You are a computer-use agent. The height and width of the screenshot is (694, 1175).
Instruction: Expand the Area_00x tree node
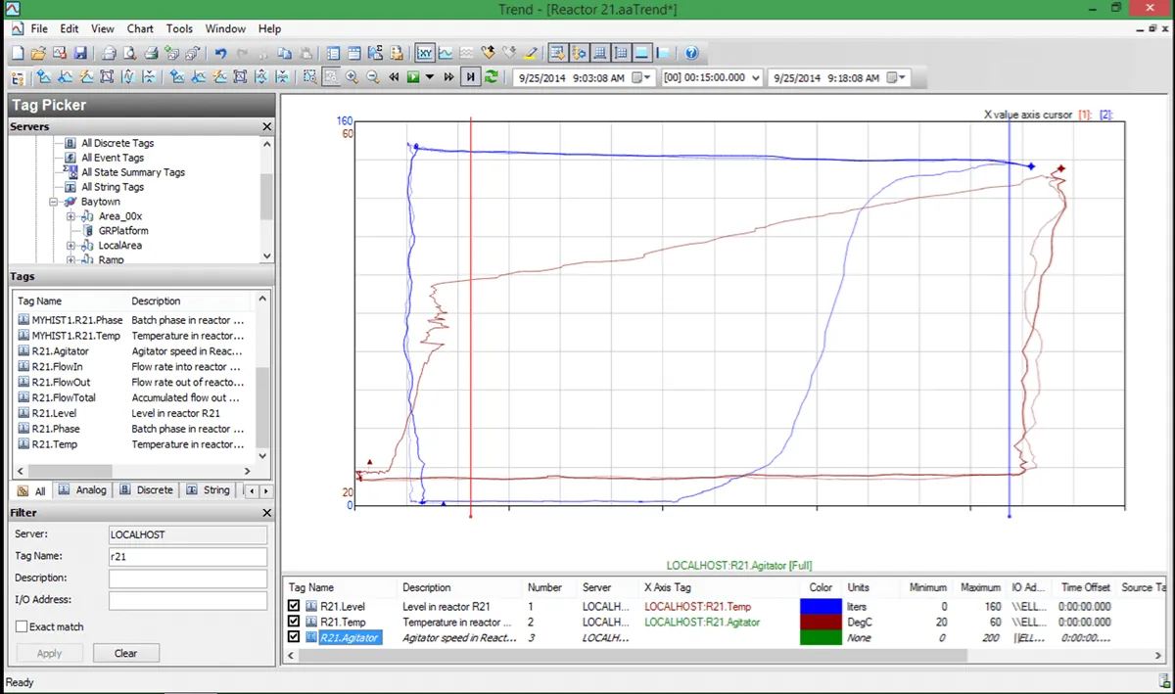click(x=71, y=216)
